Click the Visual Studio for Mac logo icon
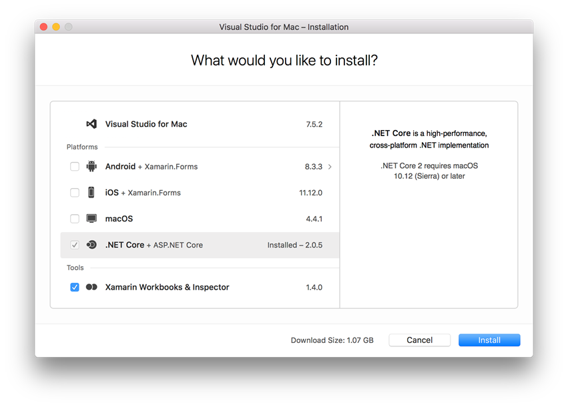This screenshot has width=568, height=407. pyautogui.click(x=91, y=124)
